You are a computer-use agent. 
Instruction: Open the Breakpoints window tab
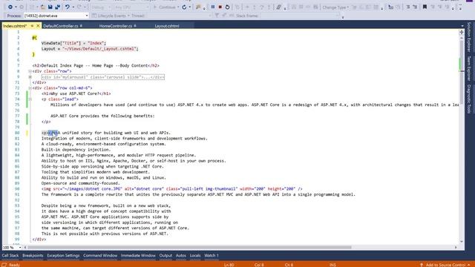click(33, 255)
